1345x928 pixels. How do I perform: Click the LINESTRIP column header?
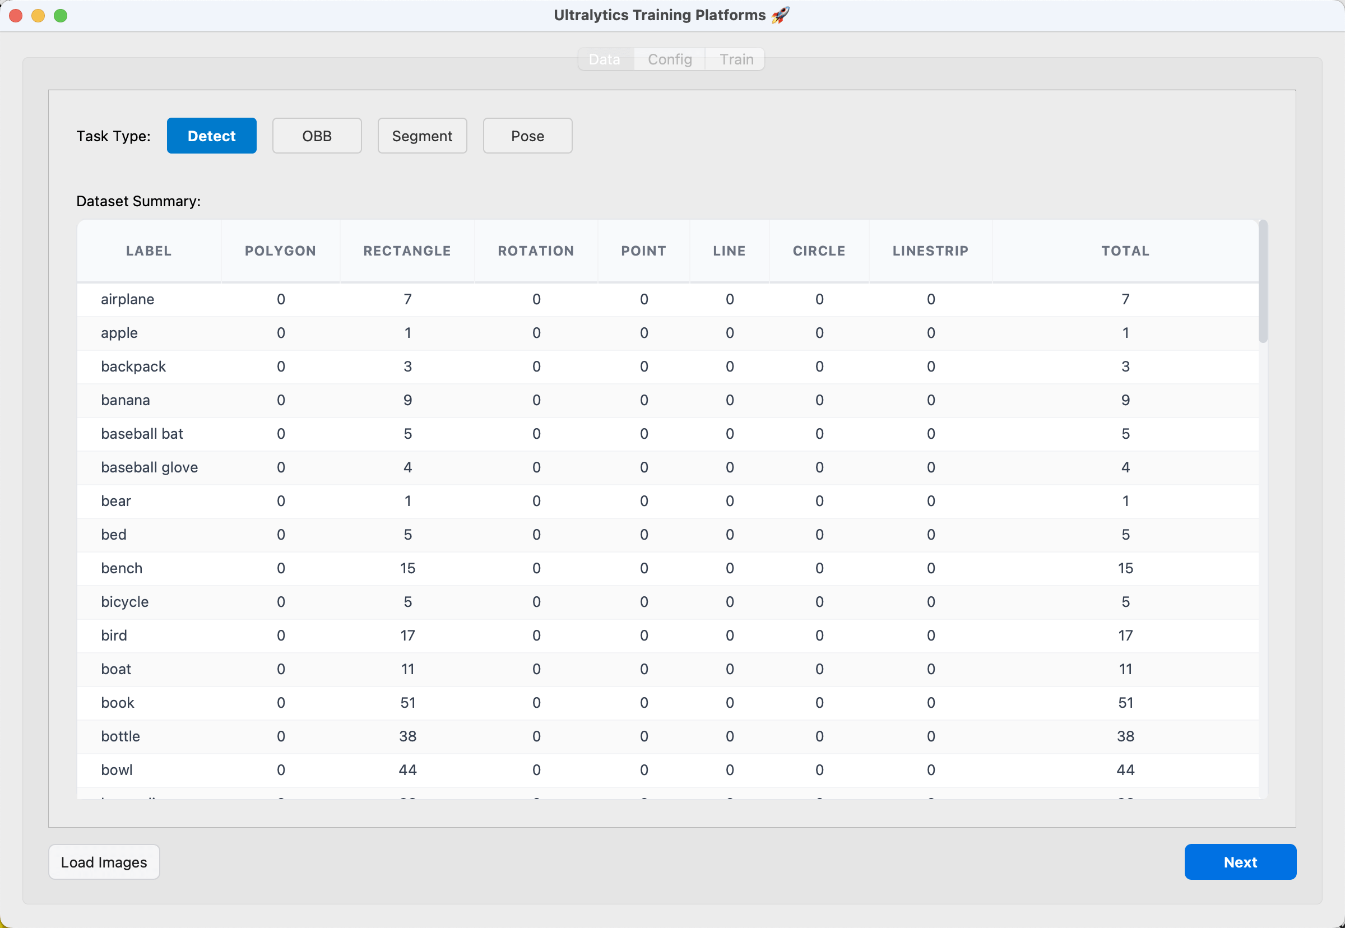tap(930, 250)
